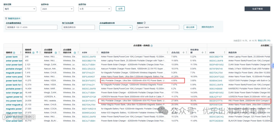Click 'Aaoyun Portable Charger Power Bank' product name
The height and width of the screenshot is (122, 274).
coord(133,69)
